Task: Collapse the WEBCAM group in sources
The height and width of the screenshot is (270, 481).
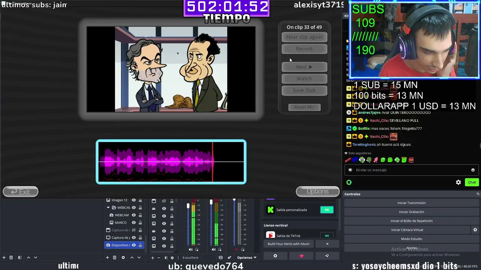Action: [108, 208]
